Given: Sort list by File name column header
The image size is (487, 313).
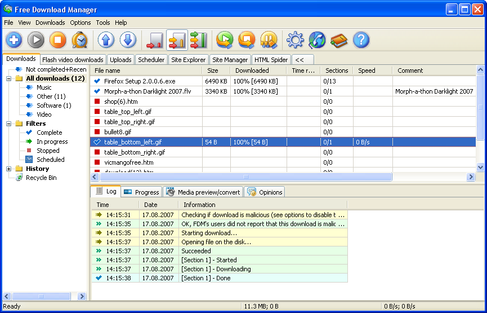Looking at the screenshot, I should coord(146,70).
